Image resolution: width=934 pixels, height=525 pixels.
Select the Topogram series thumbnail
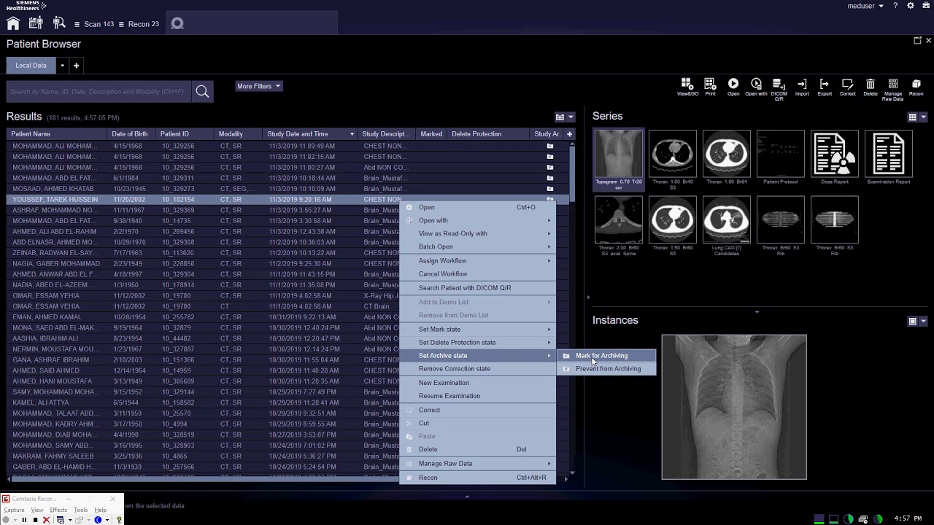point(619,160)
